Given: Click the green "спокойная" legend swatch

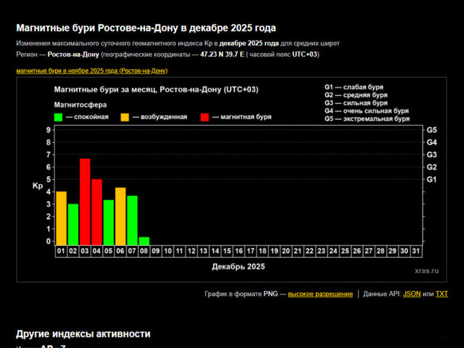Looking at the screenshot, I should (x=58, y=117).
